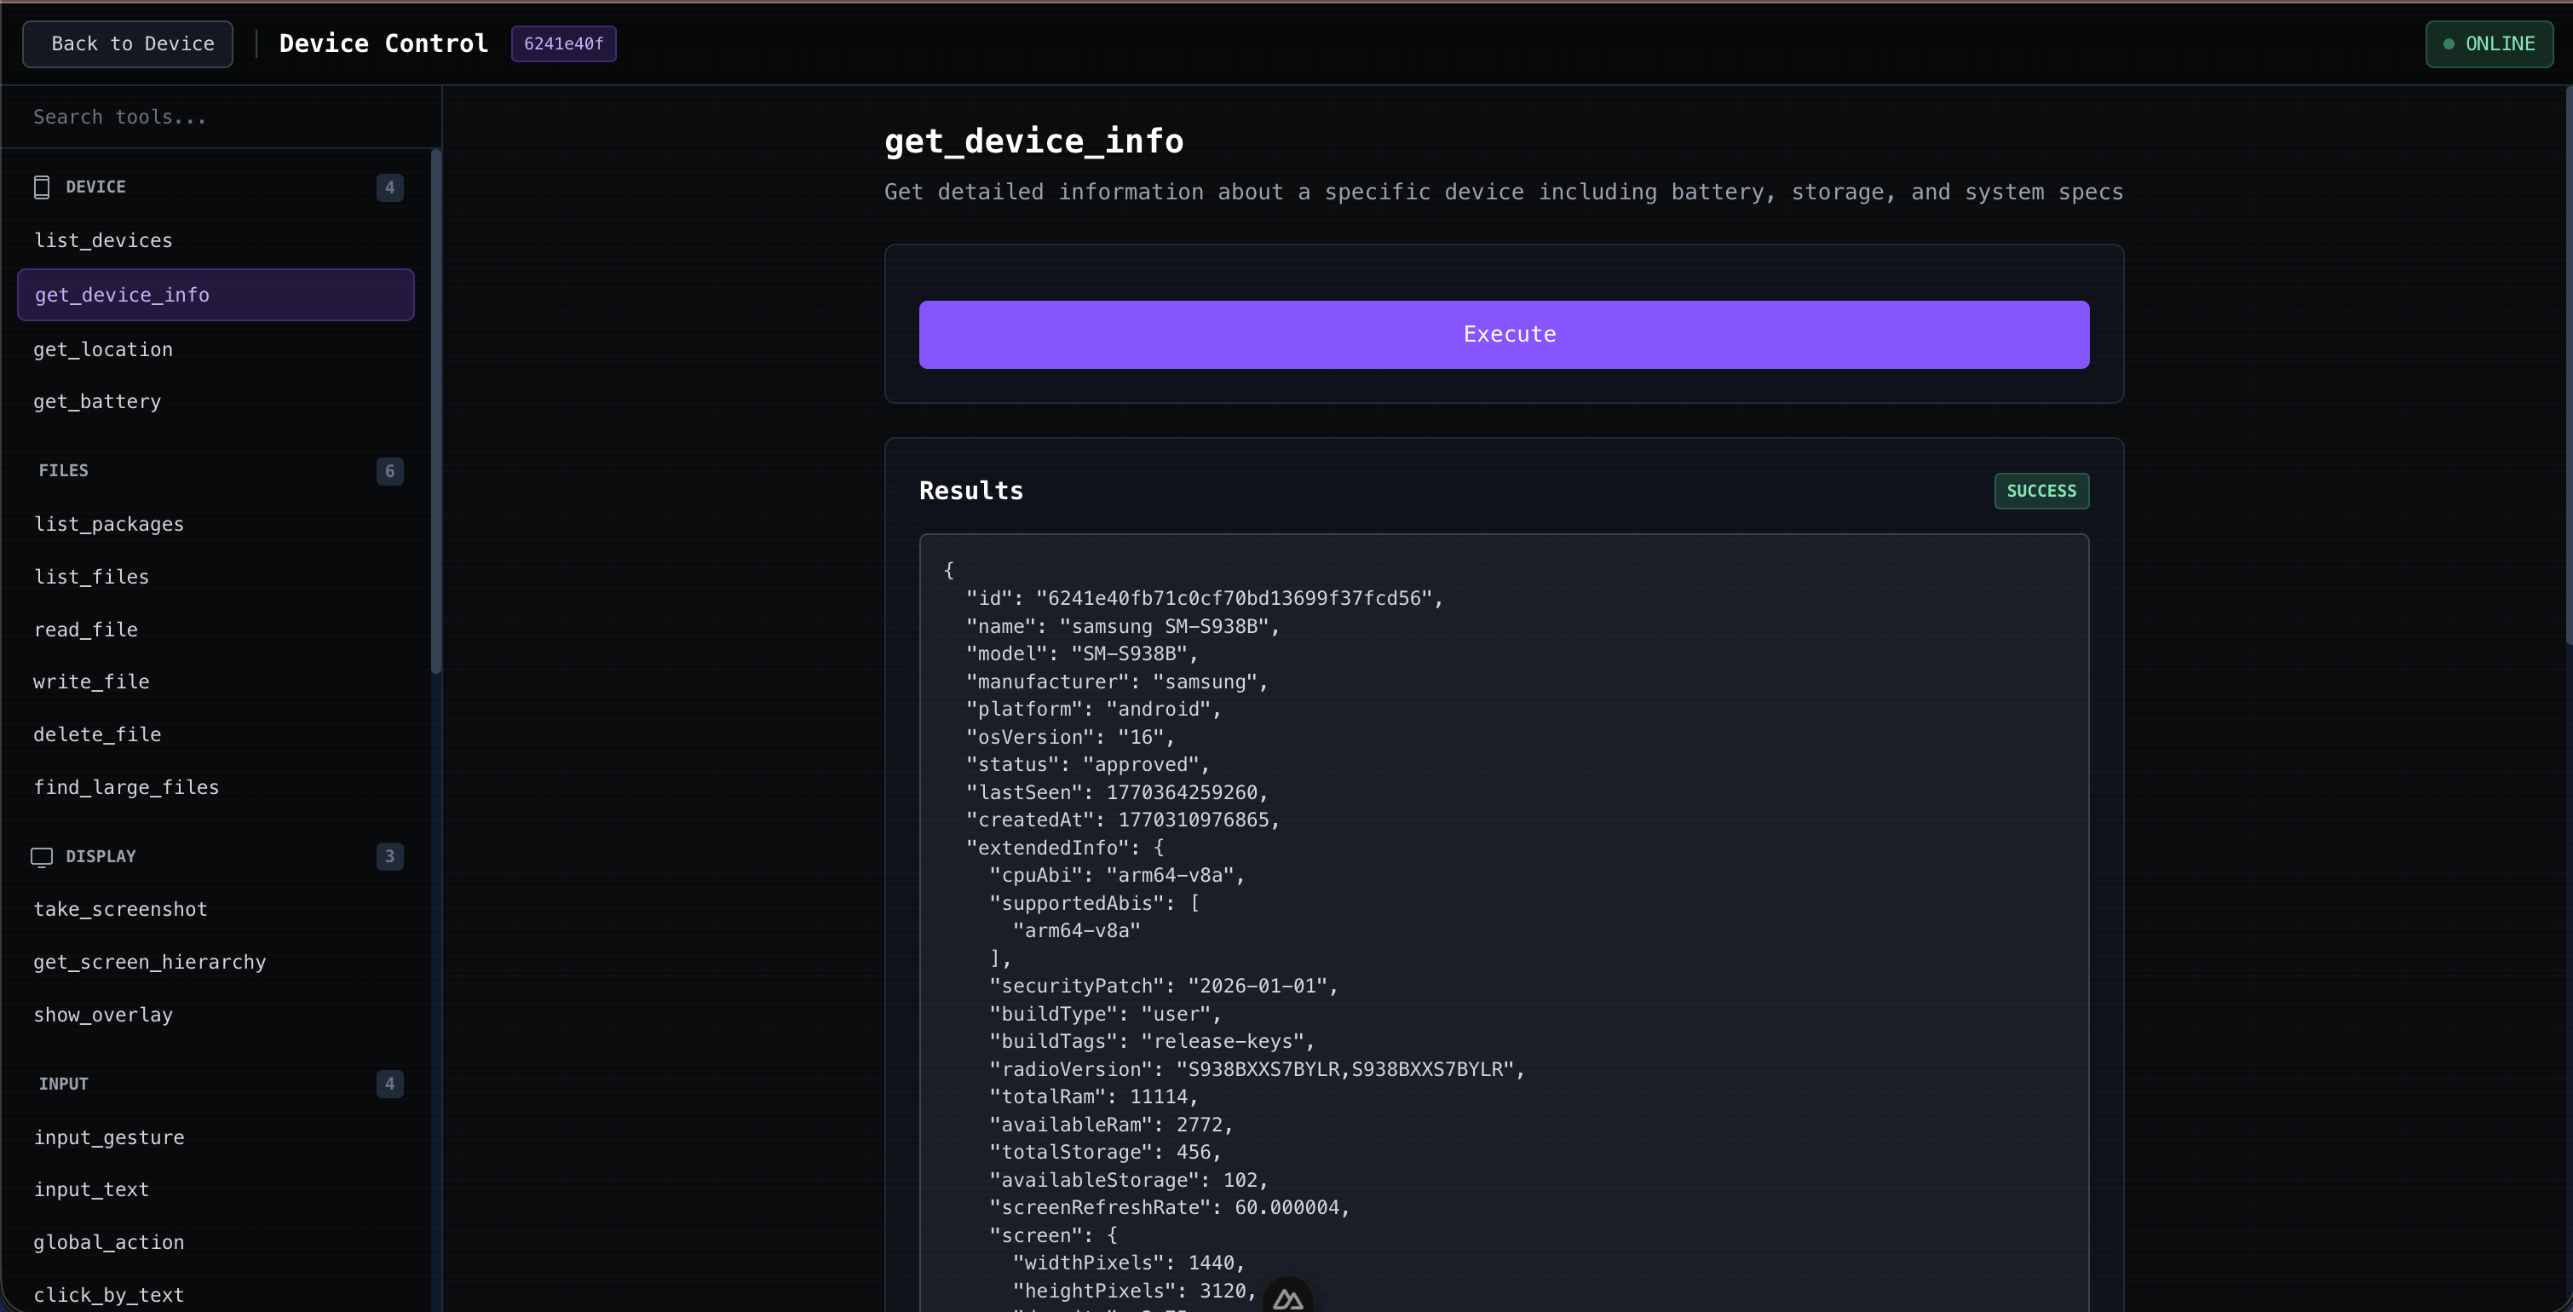Collapse the DEVICE category header
The height and width of the screenshot is (1312, 2573).
(216, 187)
